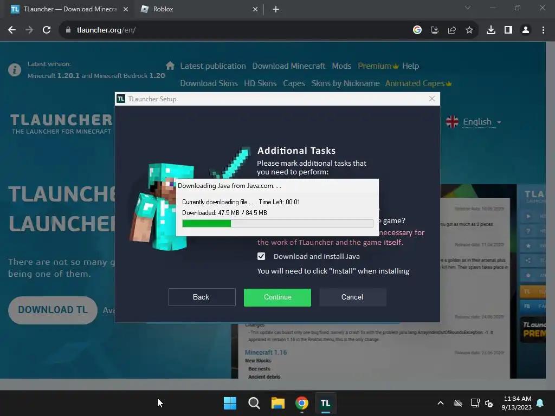Reload the tlauncher.org page

(x=47, y=30)
